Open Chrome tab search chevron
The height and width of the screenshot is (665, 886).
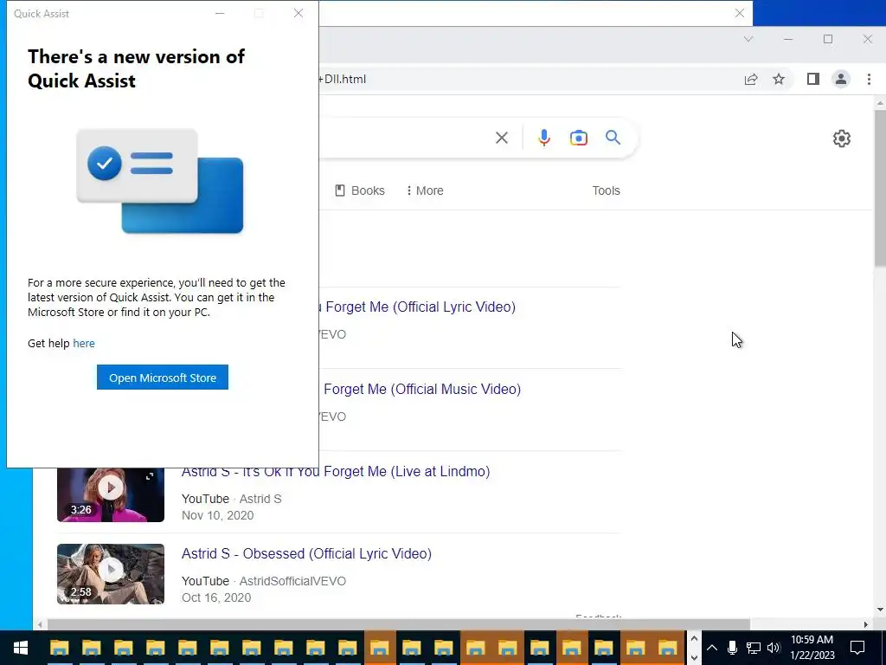click(748, 39)
